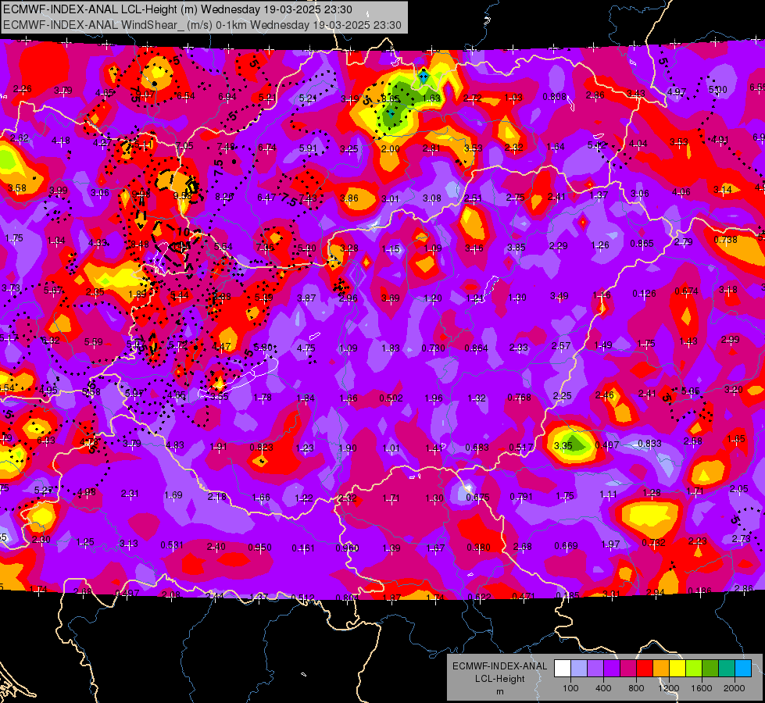Click the white legend swatch below 100 m

563,669
